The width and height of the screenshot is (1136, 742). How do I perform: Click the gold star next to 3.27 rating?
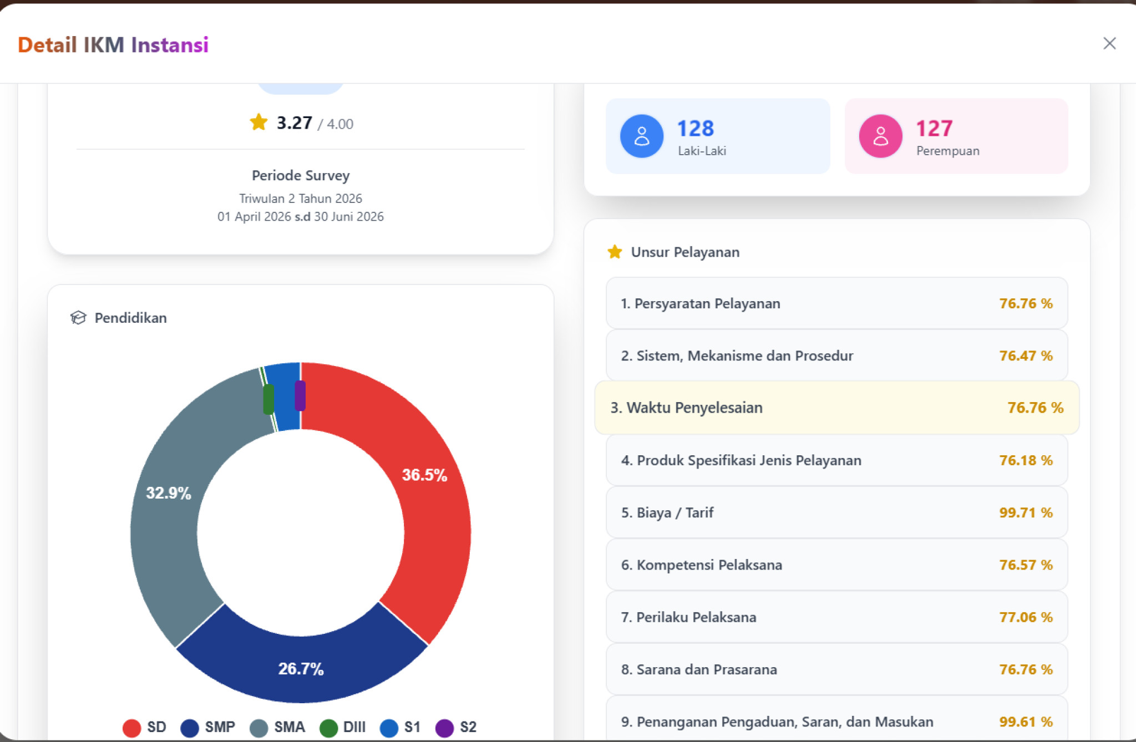[258, 122]
